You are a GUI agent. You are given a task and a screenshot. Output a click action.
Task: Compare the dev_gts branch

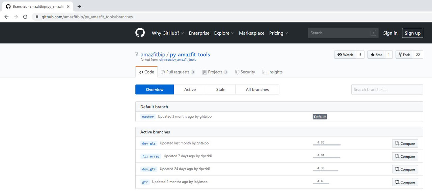[405, 143]
